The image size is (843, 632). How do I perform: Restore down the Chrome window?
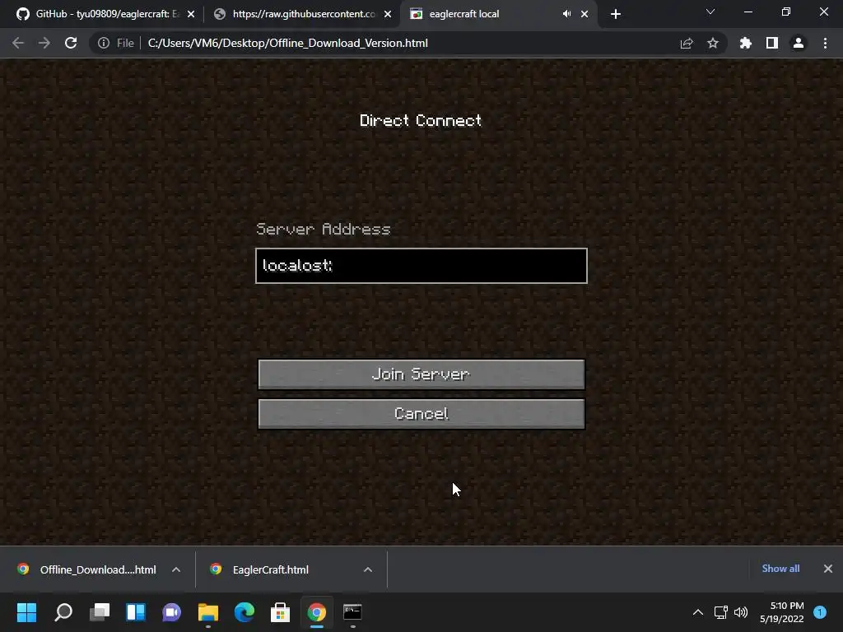tap(786, 12)
